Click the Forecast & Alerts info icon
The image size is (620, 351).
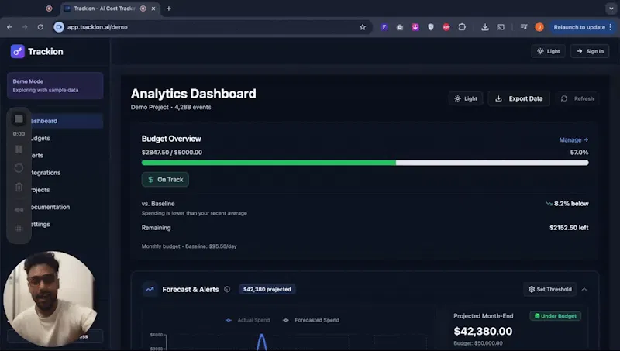pyautogui.click(x=227, y=289)
